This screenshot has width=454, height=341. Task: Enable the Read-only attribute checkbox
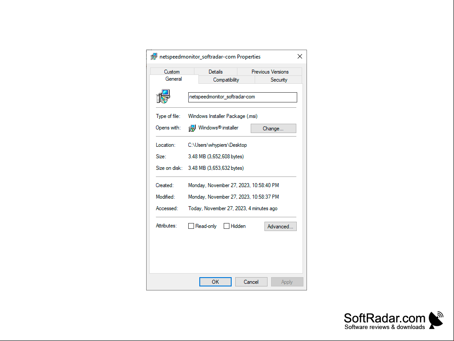(191, 226)
